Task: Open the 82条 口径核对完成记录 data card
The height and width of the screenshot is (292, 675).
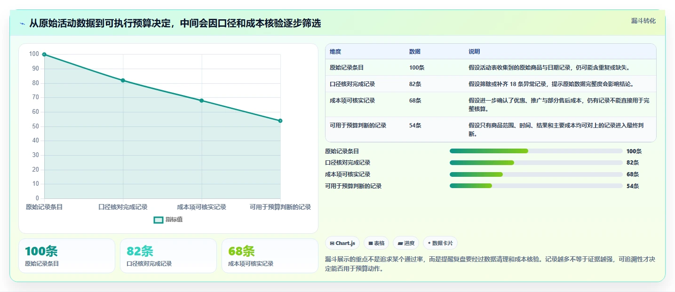Action: 168,256
